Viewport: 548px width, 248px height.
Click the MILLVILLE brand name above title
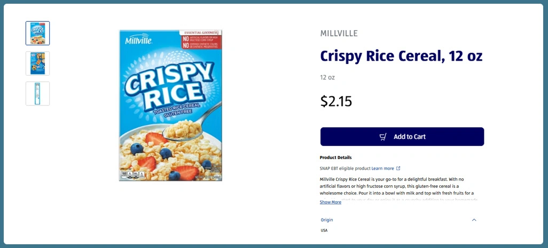click(x=339, y=34)
